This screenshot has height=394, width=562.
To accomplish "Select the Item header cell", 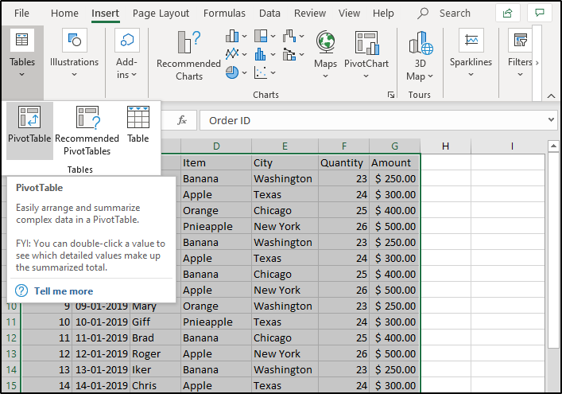I will [x=216, y=162].
